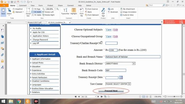Go to the Start tab
This screenshot has width=185, height=104.
click(9, 23)
